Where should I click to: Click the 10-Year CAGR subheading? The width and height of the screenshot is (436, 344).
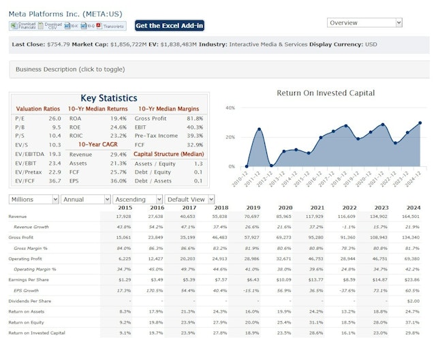point(98,144)
